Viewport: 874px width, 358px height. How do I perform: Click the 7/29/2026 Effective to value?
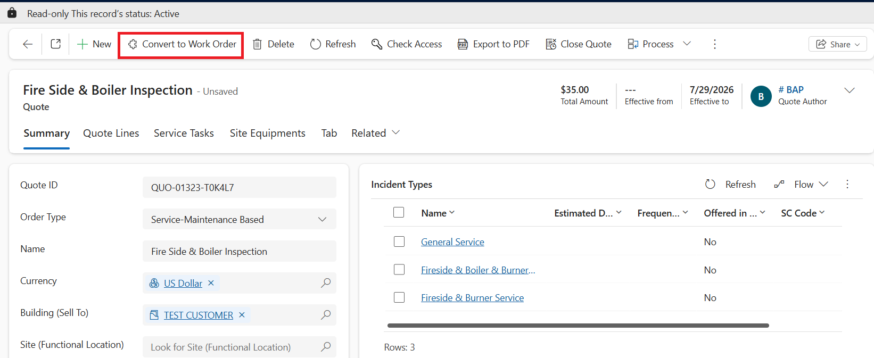[712, 90]
